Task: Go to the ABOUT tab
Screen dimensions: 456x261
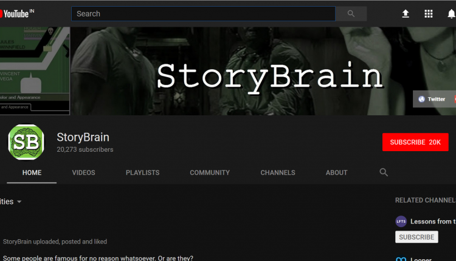Action: click(x=336, y=173)
